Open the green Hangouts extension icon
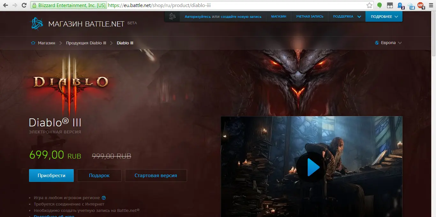The height and width of the screenshot is (217, 436). (x=380, y=5)
